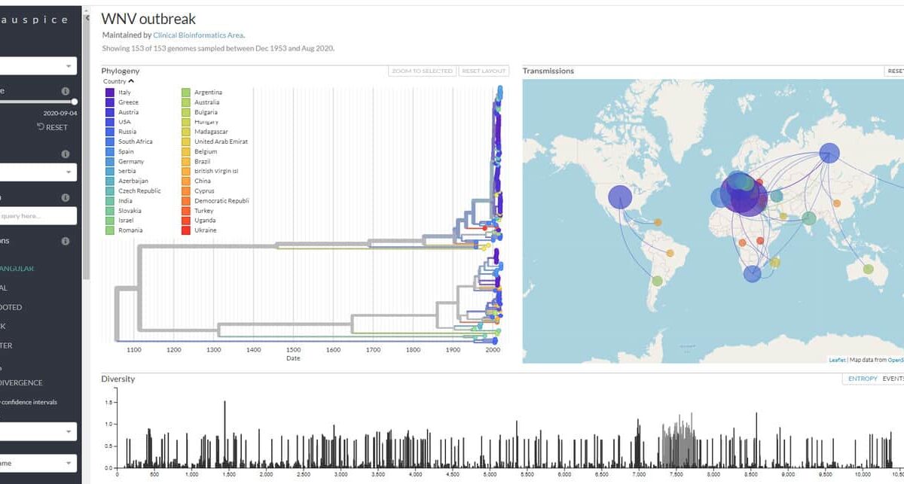Switch branch length to Divergence
904x484 pixels.
[21, 382]
